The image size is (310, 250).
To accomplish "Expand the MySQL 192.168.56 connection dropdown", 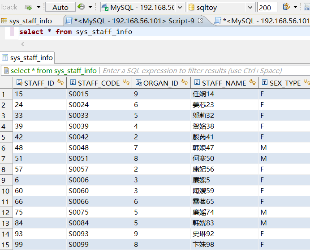I will click(x=179, y=7).
